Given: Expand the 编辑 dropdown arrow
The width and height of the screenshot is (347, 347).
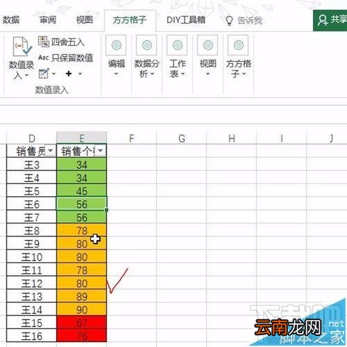Looking at the screenshot, I should click(x=117, y=74).
